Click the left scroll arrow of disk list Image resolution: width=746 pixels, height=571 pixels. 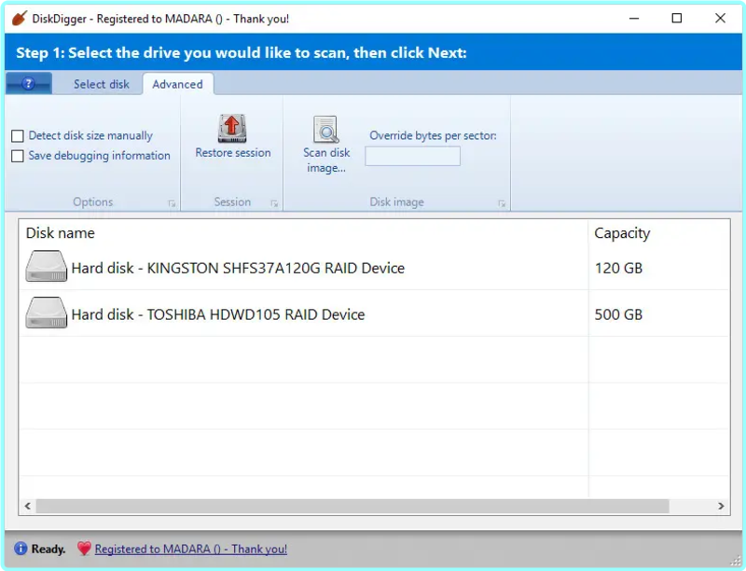pos(28,506)
